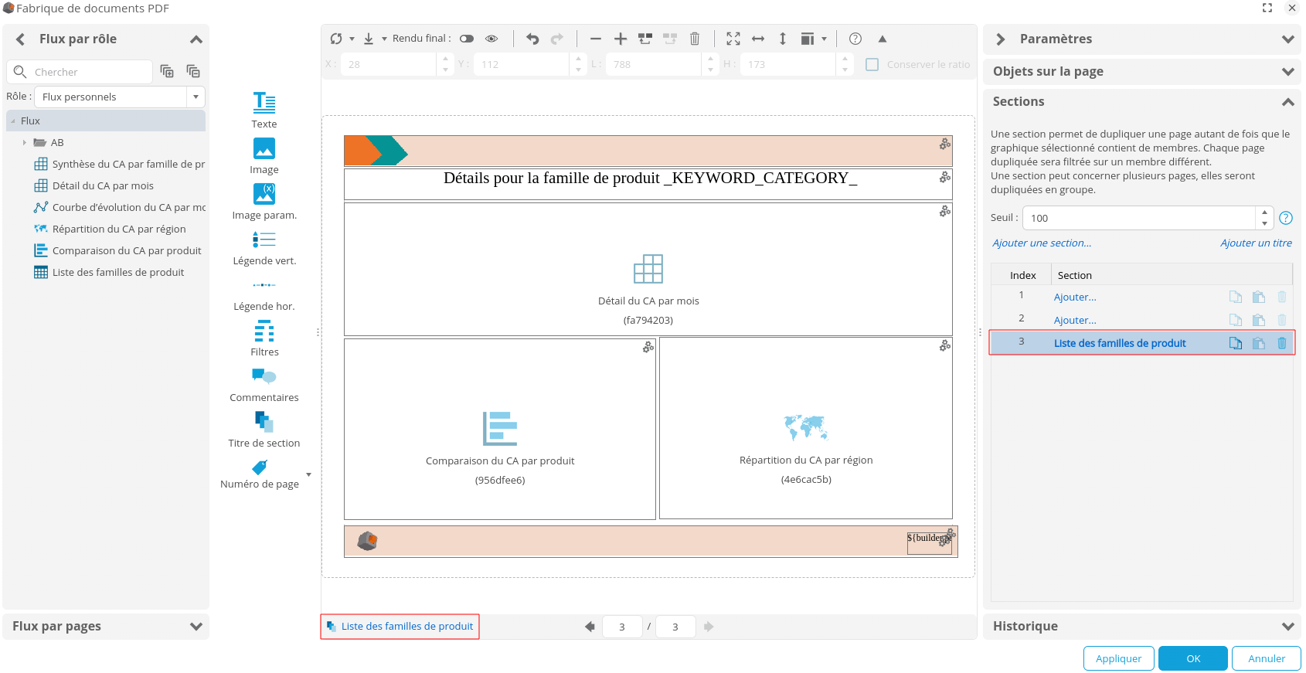Viewport: 1306px width, 673px height.
Task: Collapse the toolbar with the up triangle
Action: pos(883,39)
